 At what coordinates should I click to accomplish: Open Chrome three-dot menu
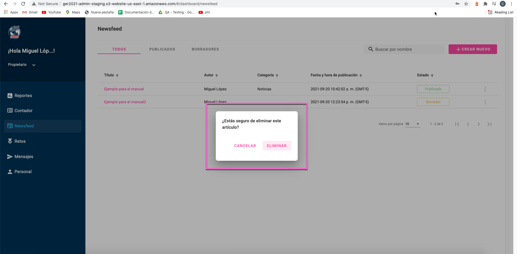point(511,4)
